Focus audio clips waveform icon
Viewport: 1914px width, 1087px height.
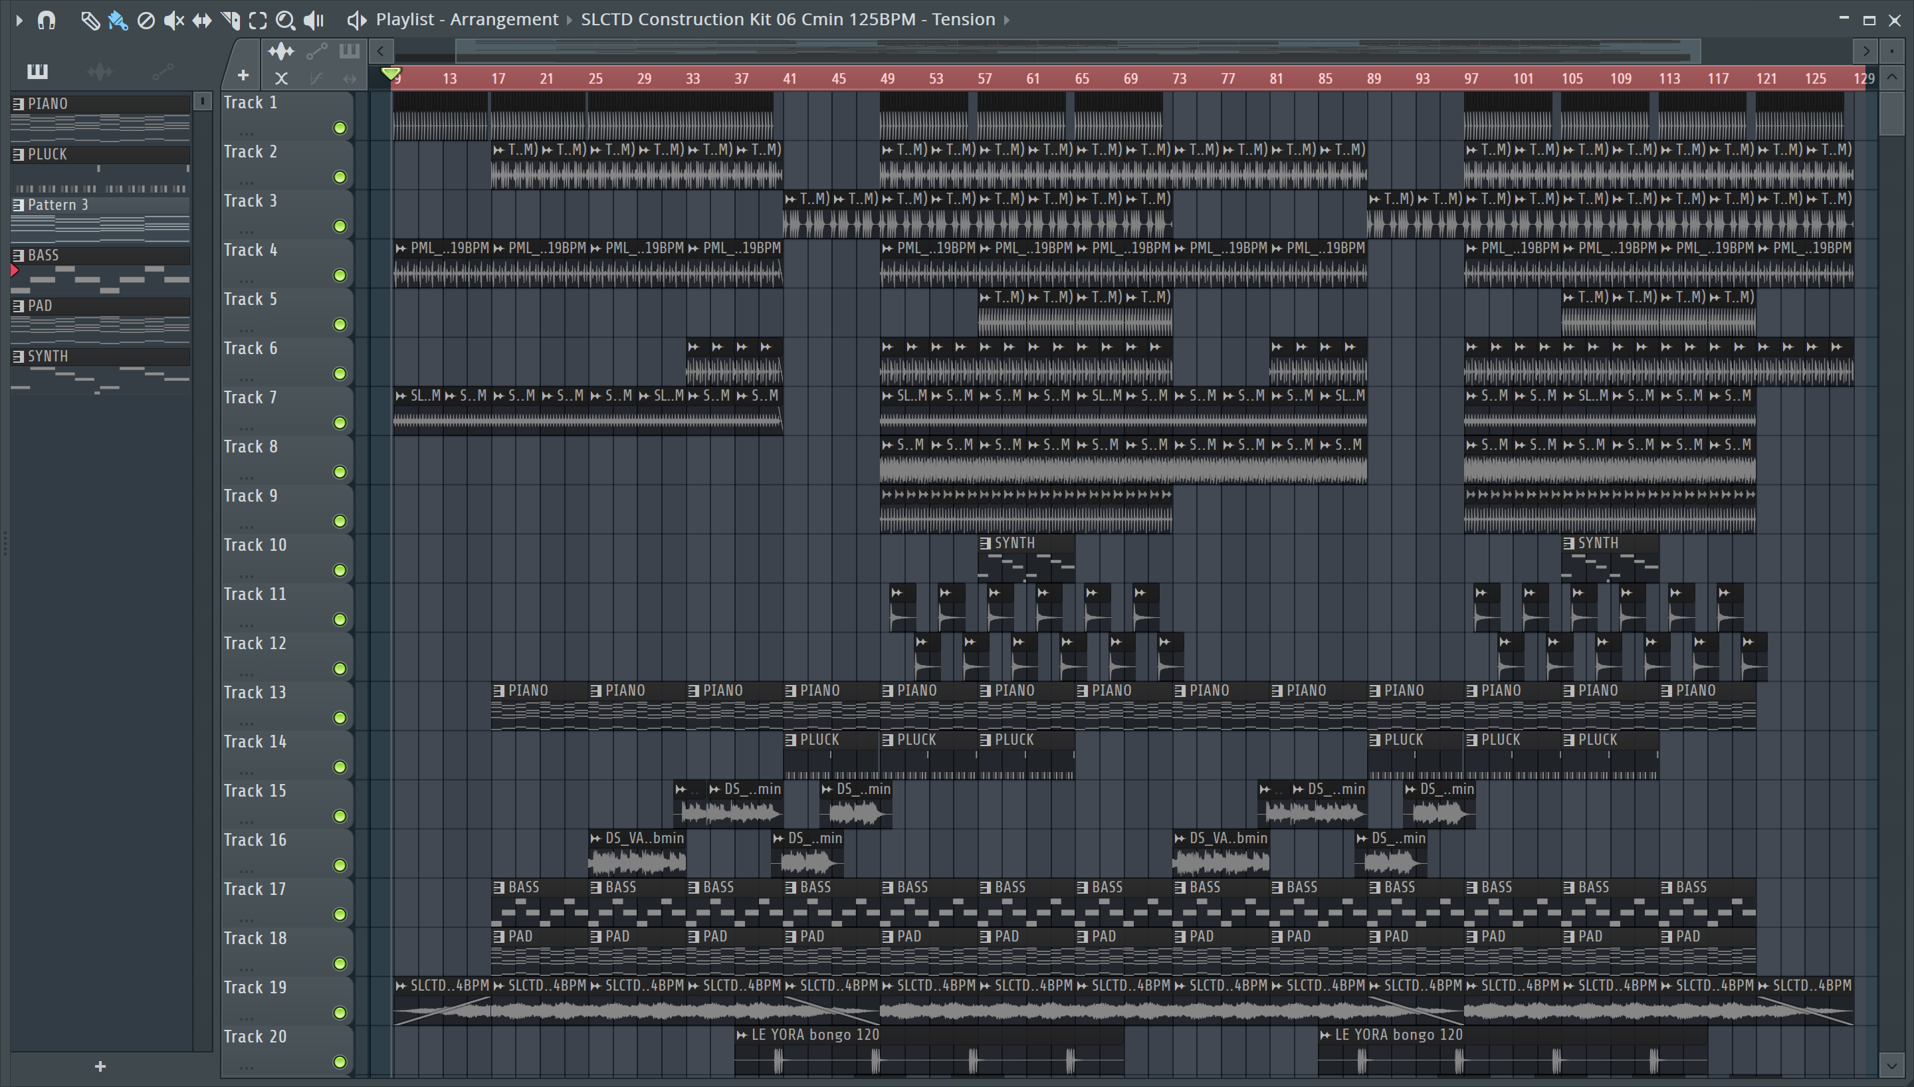(281, 52)
